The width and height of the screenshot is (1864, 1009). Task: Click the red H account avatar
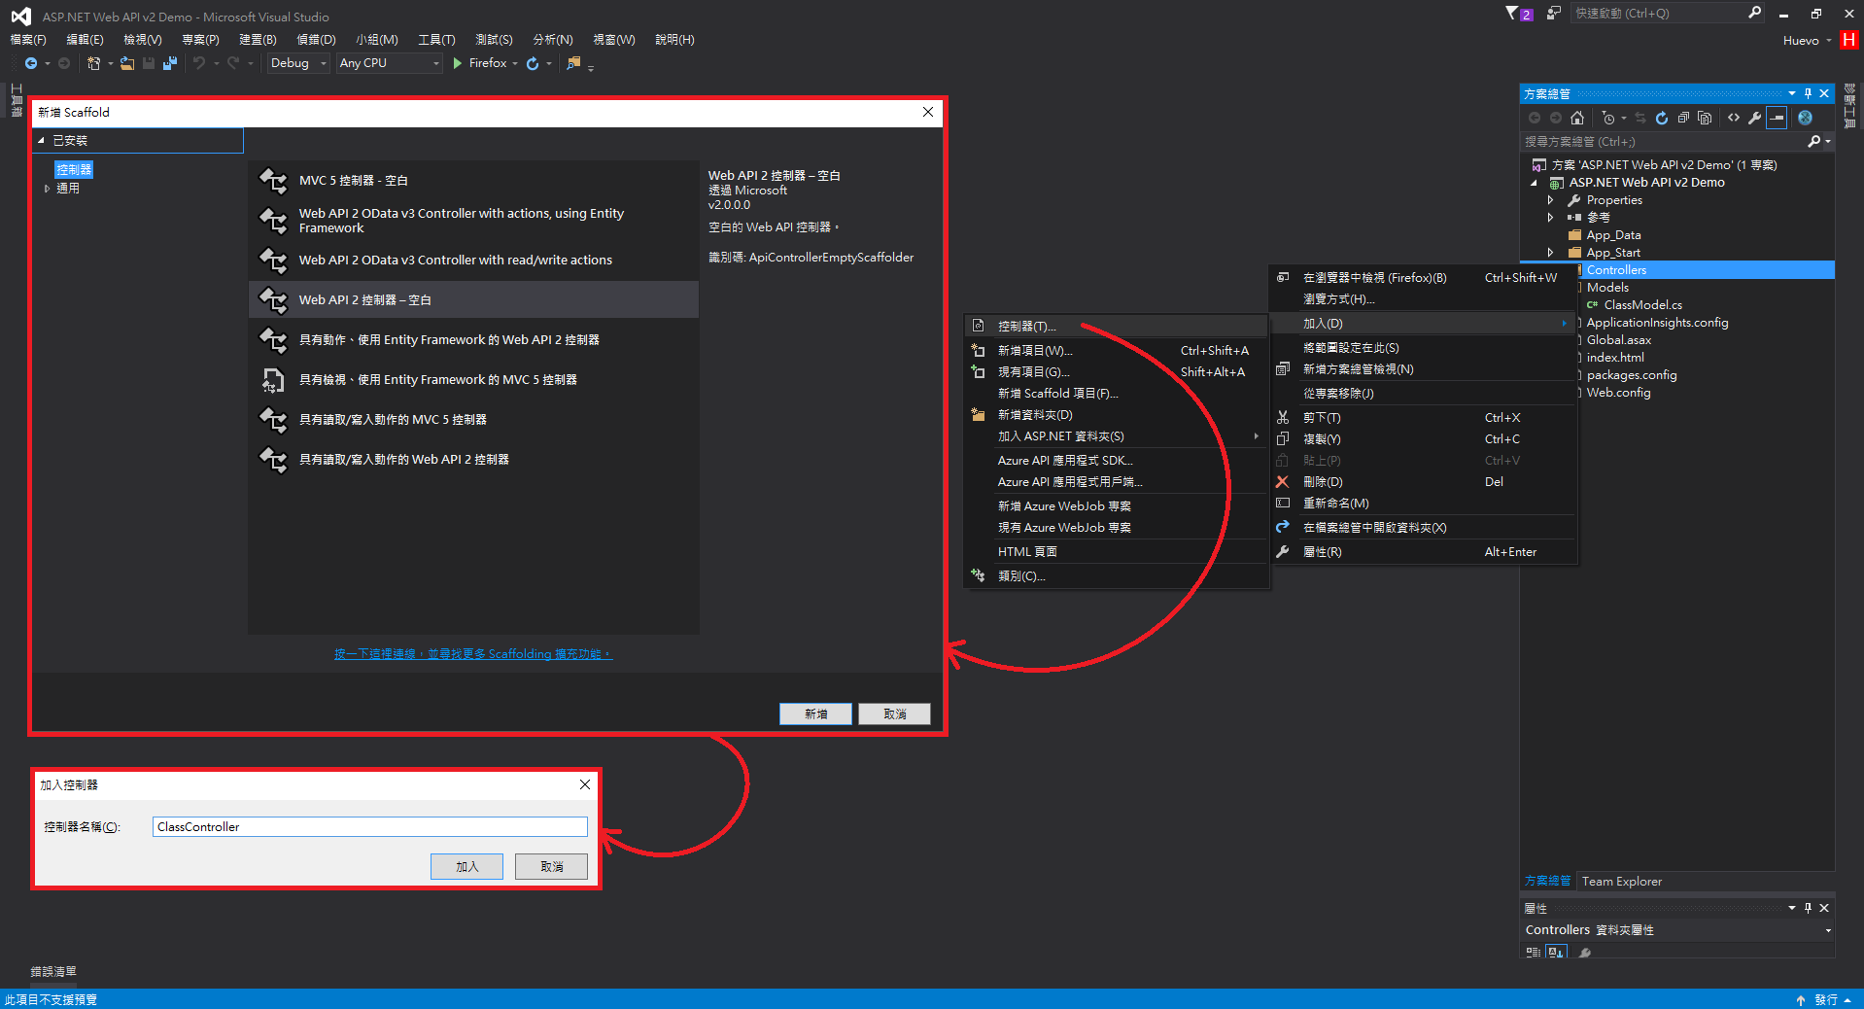click(1849, 40)
